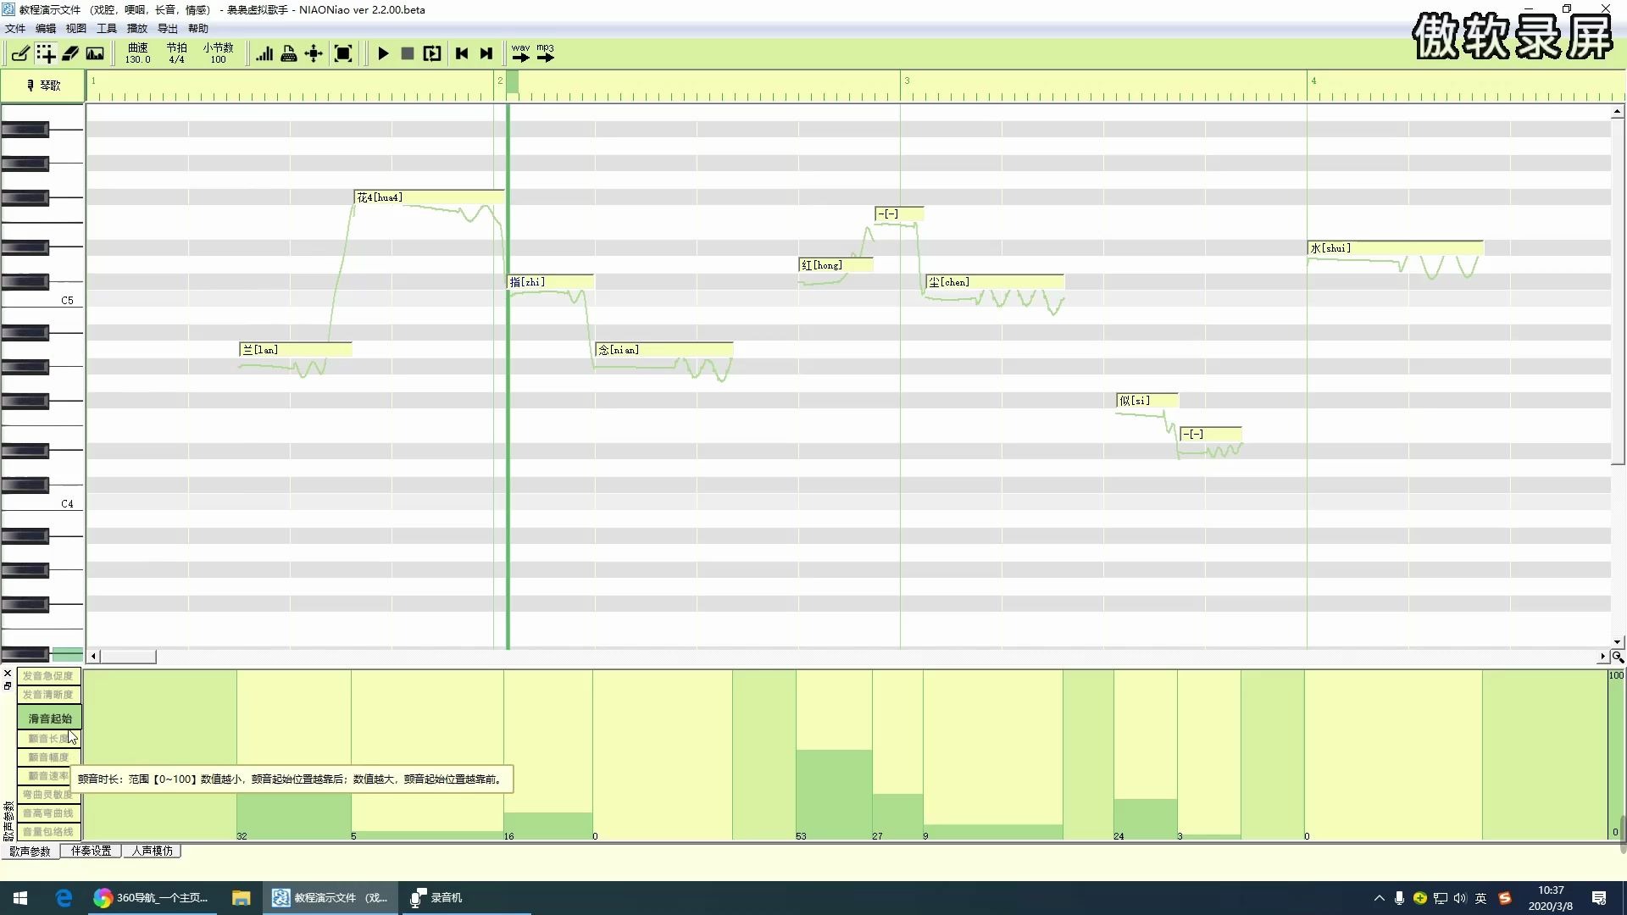
Task: Select the 颤音幅度 parameter
Action: 49,757
